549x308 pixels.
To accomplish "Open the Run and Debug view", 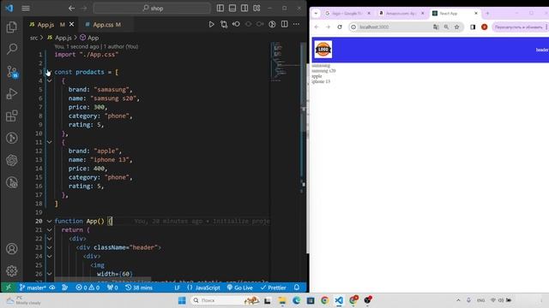I will click(11, 93).
